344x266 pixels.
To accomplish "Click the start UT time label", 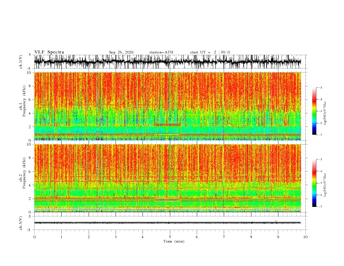I will [x=210, y=52].
